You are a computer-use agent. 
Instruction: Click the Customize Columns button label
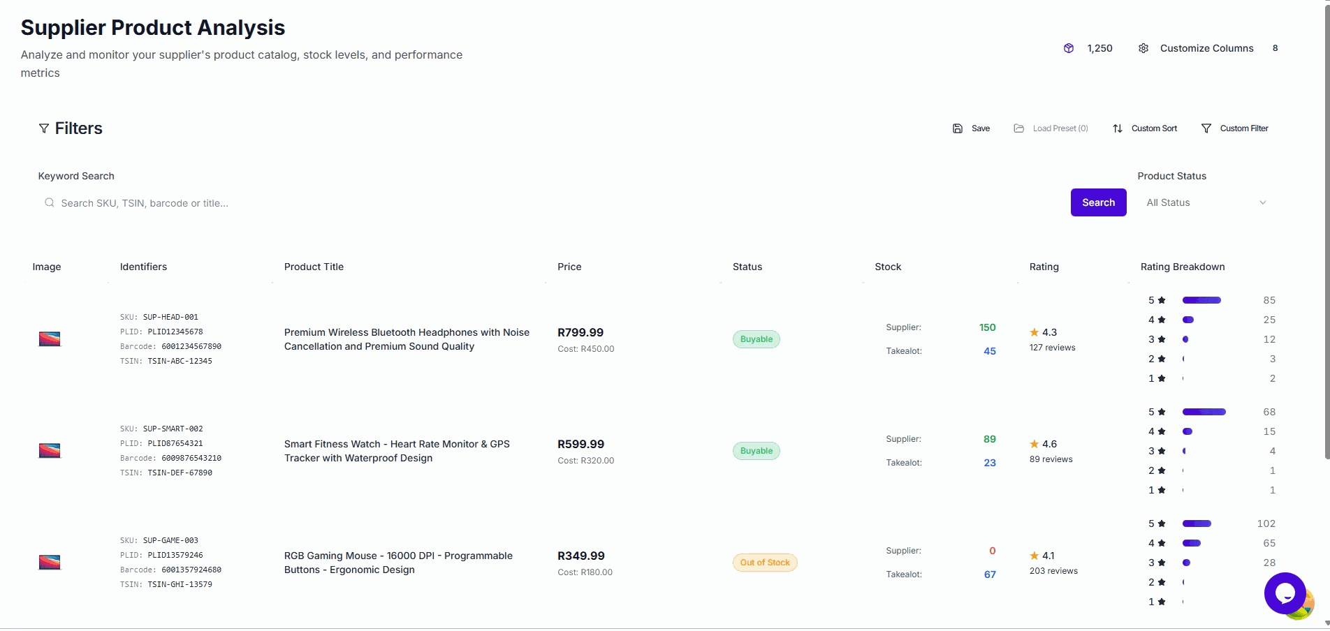[x=1207, y=48]
